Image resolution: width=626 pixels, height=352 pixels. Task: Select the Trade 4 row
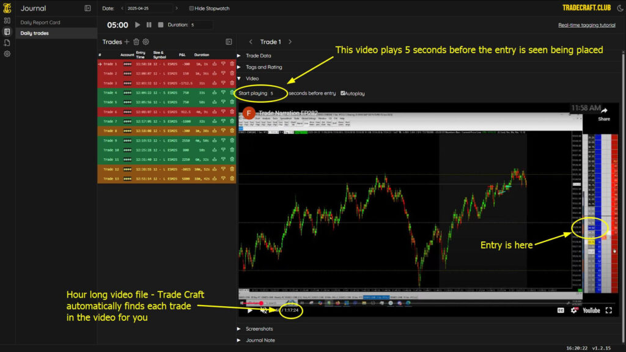click(x=167, y=93)
